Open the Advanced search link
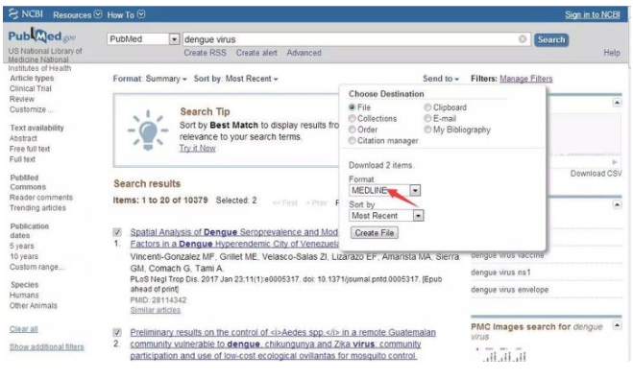The height and width of the screenshot is (379, 633). pos(304,53)
